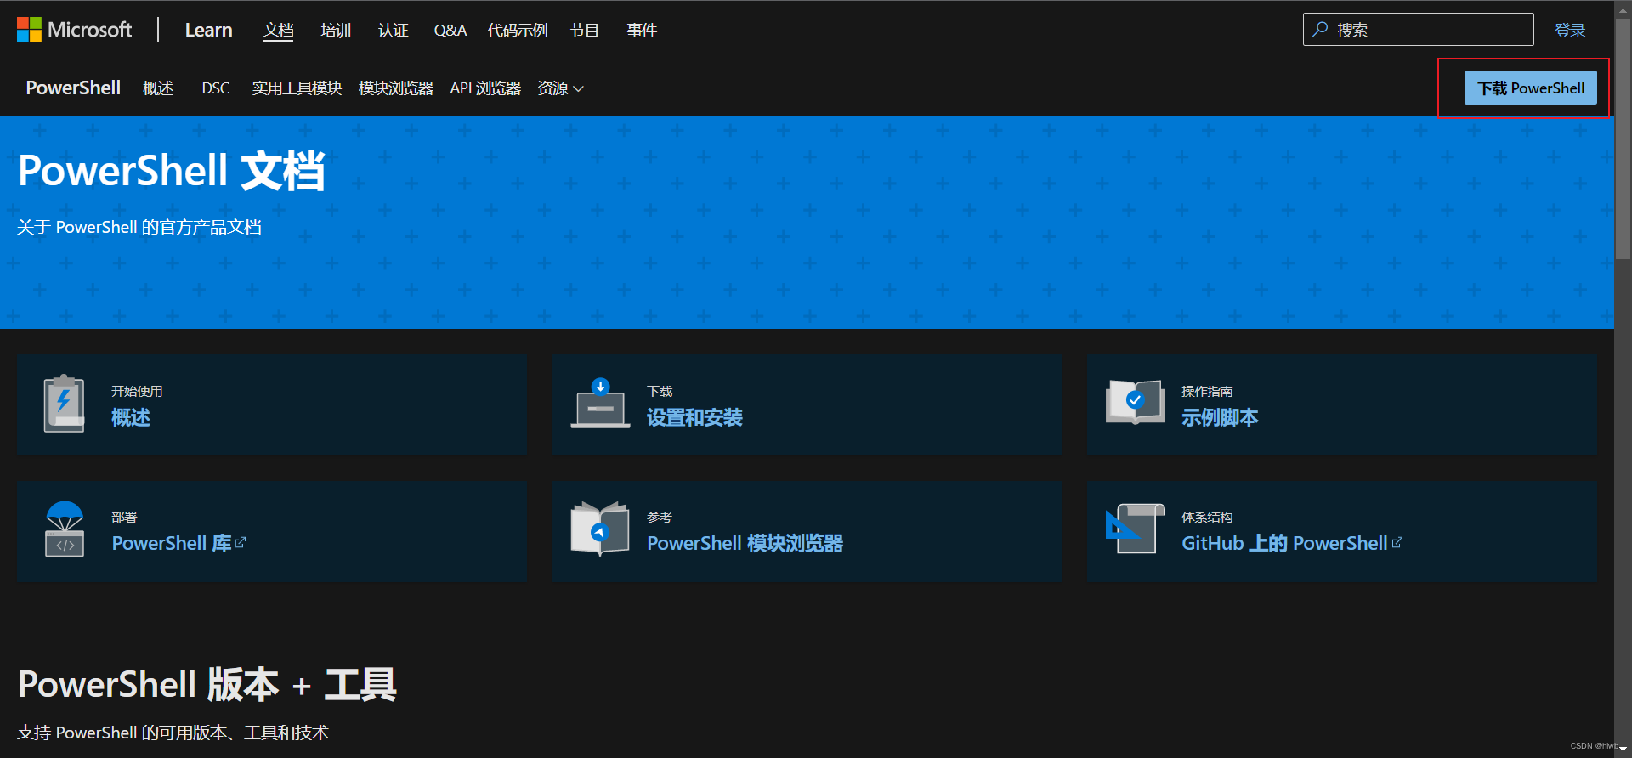Open 模块浏览器 in the subnav

pos(396,88)
